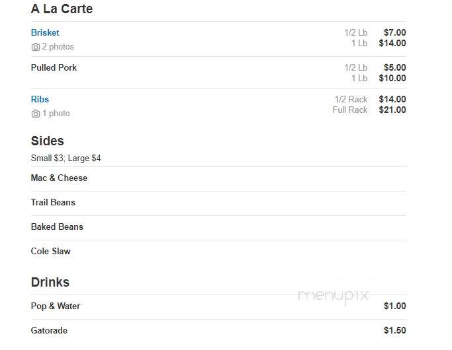The width and height of the screenshot is (452, 350).
Task: Click the $21.00 Full Rack price
Action: [392, 110]
